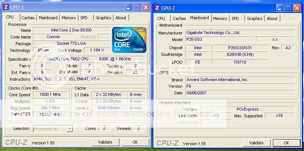
Task: Show About tab in the right CPU-Z window
Action: 272,19
